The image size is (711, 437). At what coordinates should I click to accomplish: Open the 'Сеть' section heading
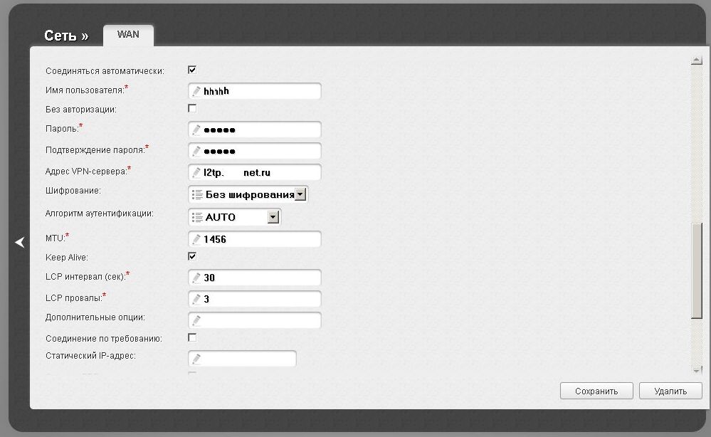[66, 36]
